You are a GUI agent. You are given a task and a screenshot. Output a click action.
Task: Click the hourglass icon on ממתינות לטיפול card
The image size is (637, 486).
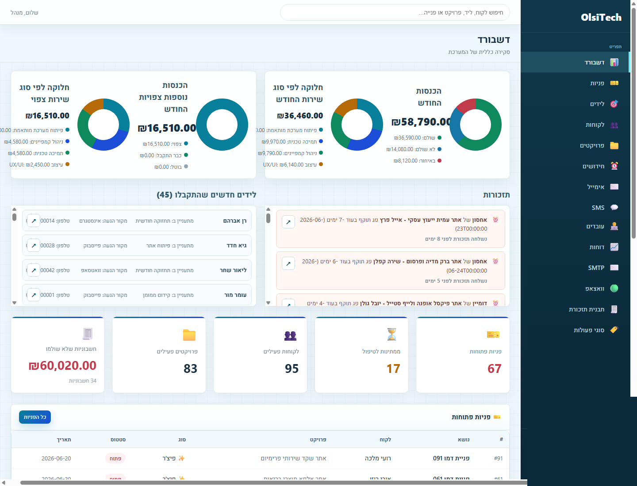click(x=392, y=335)
